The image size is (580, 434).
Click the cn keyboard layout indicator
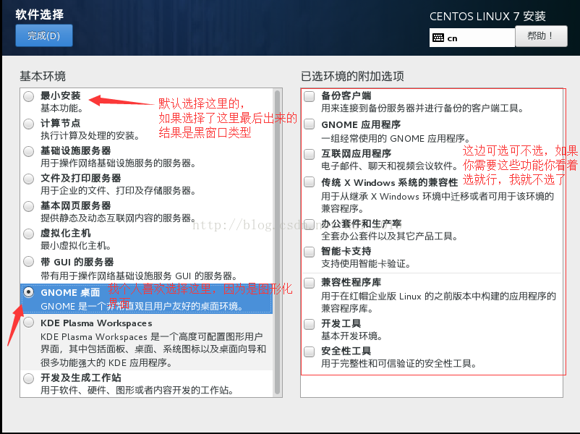coord(472,38)
